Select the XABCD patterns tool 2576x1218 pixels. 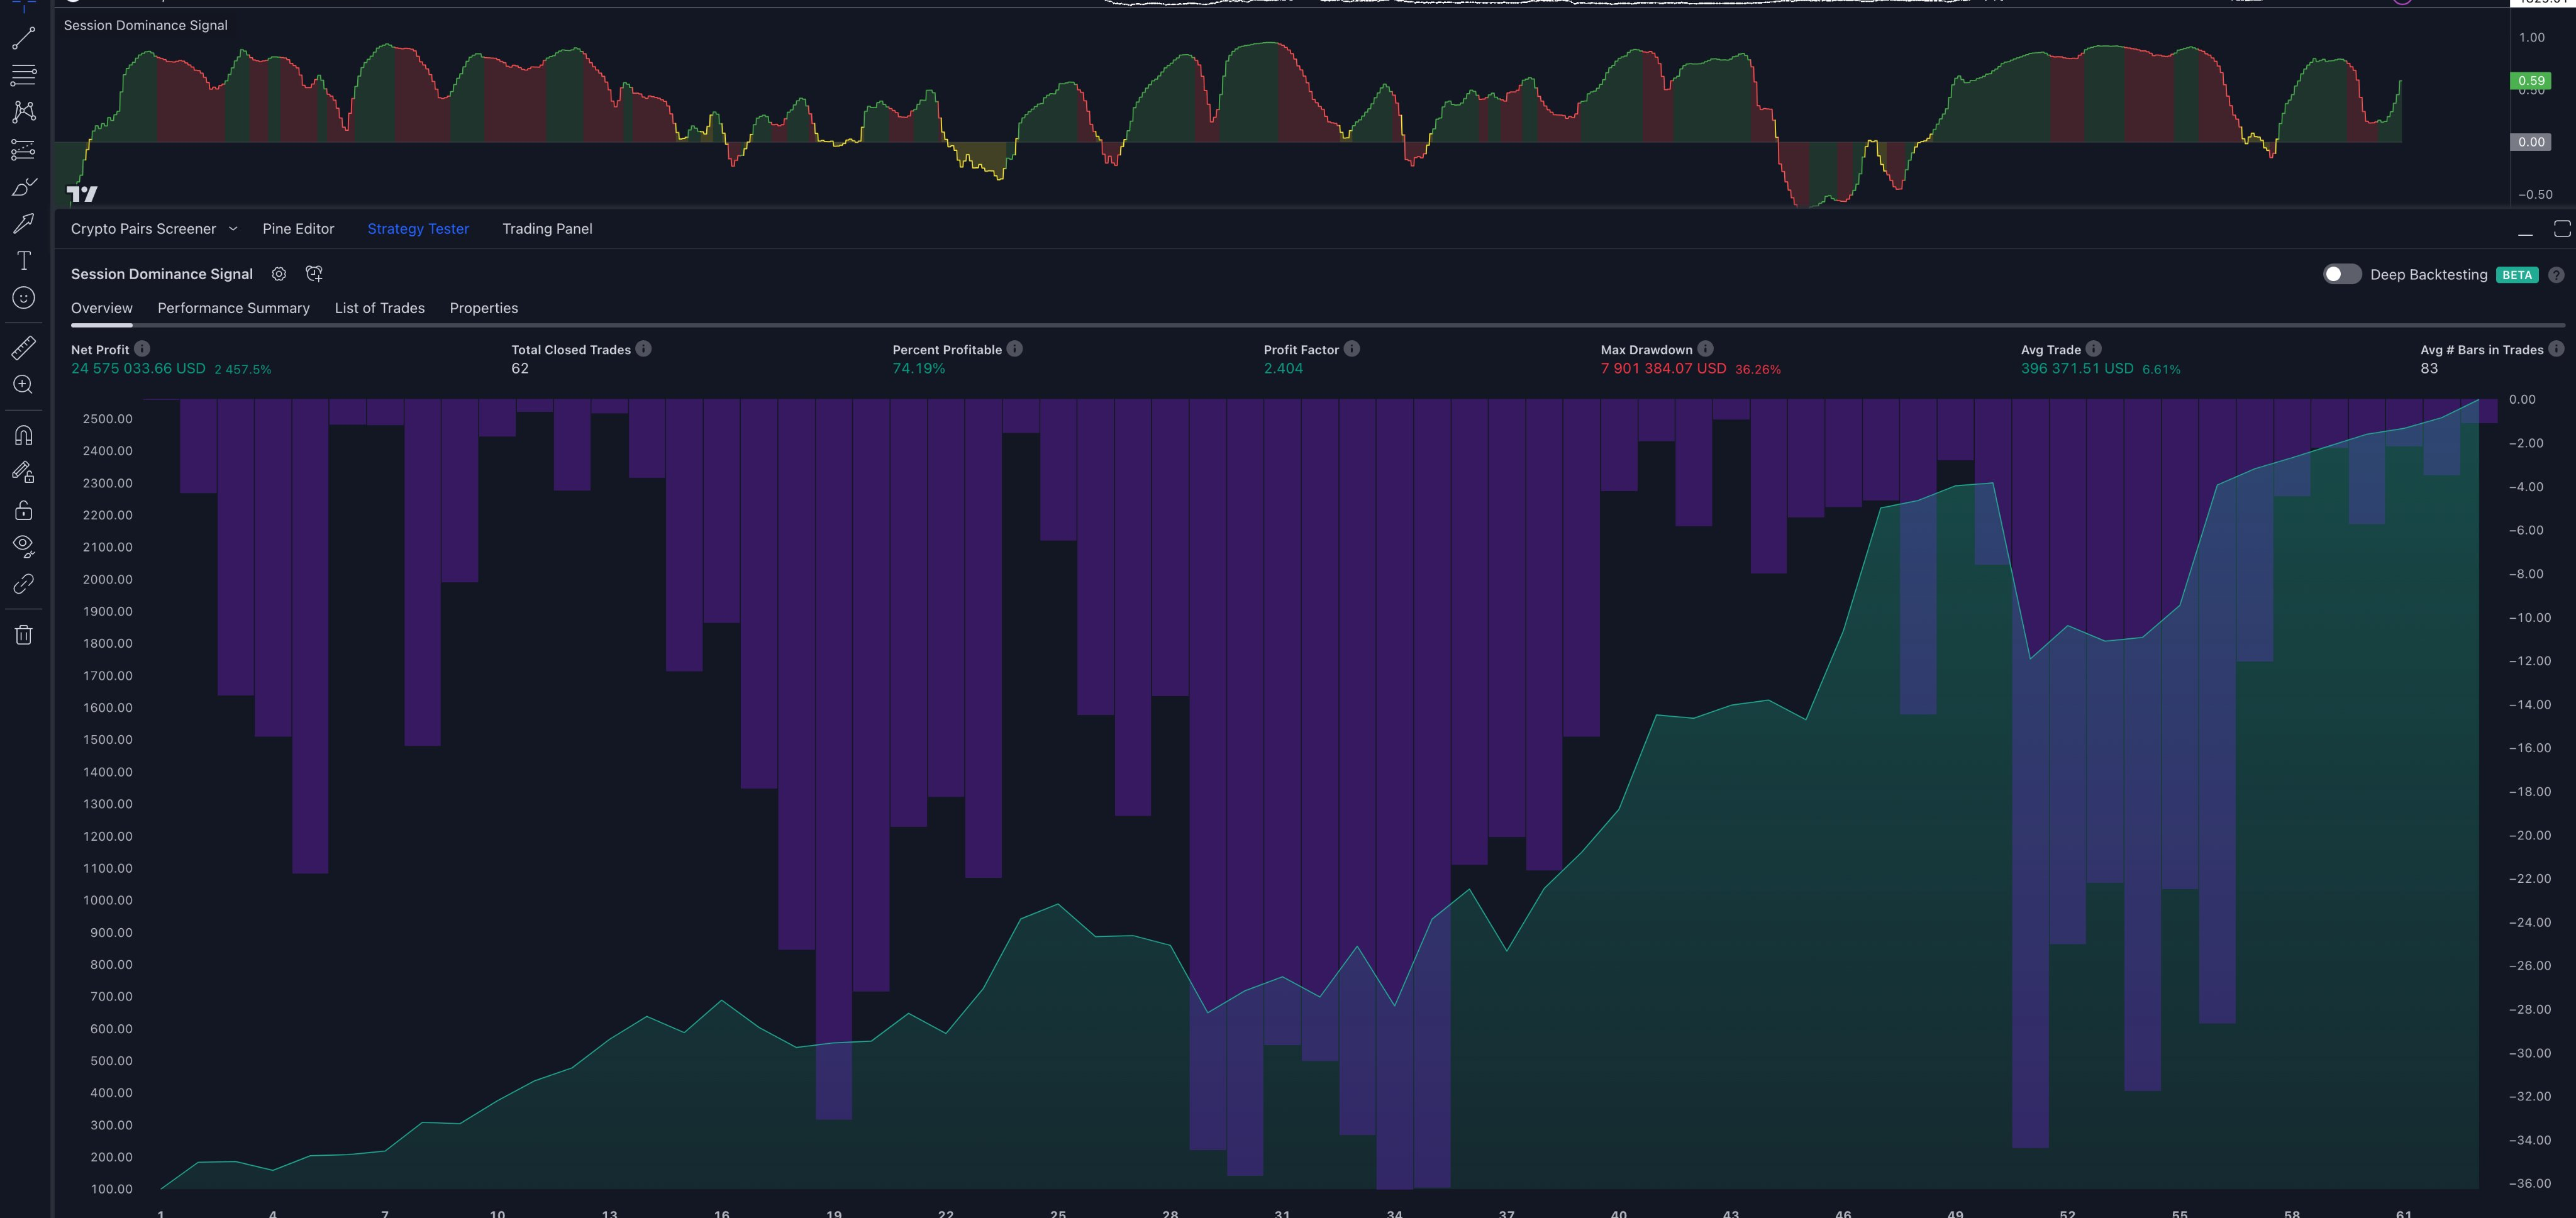coord(24,112)
